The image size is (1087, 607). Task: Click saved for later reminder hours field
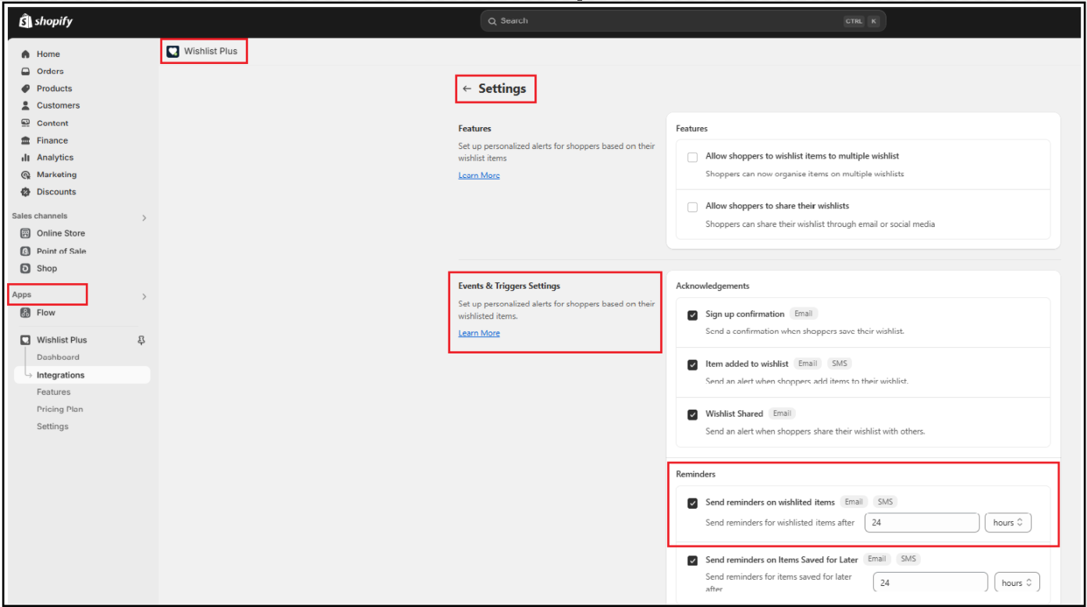(x=930, y=583)
